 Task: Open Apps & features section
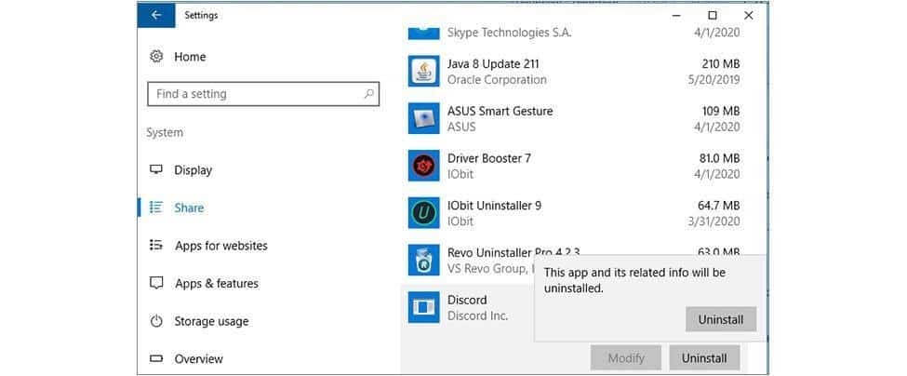tap(216, 284)
